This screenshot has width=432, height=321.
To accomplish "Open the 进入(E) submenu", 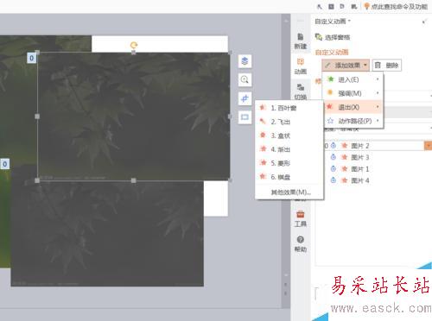I will pos(353,79).
